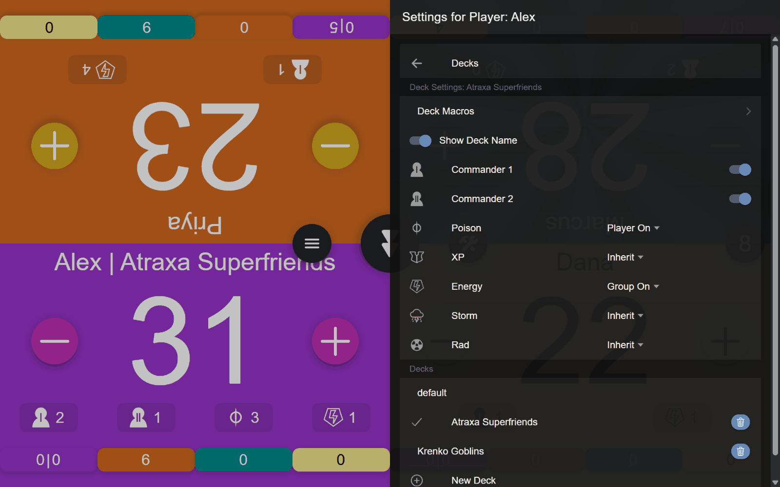
Task: Click the Rad icon in settings
Action: [417, 345]
